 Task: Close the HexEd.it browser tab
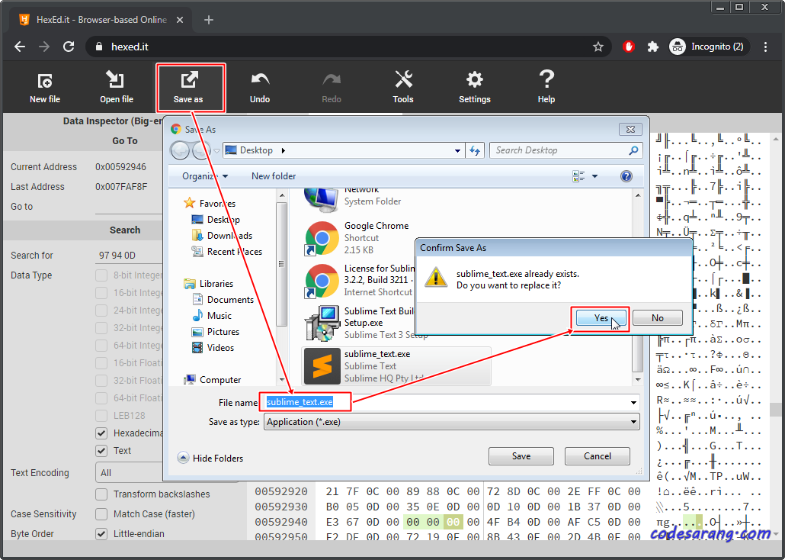180,20
